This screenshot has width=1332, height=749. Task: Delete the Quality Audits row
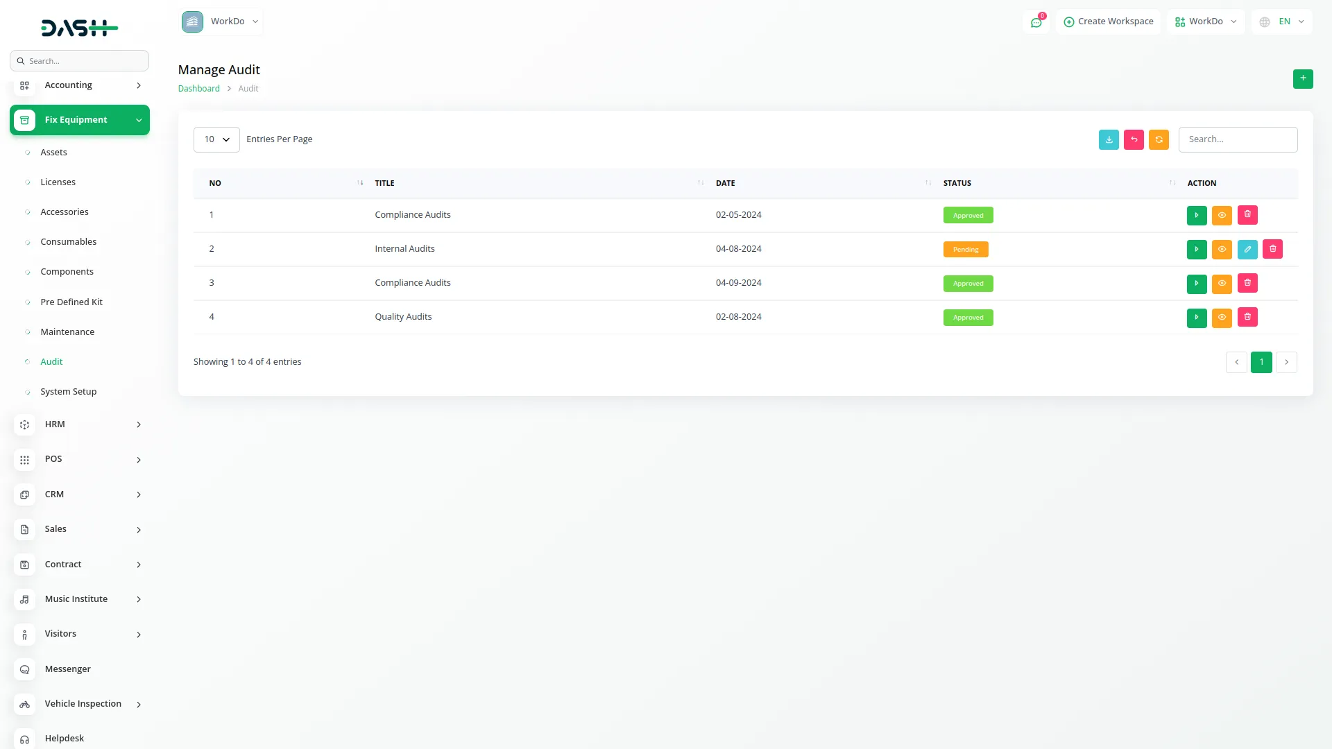click(x=1247, y=317)
